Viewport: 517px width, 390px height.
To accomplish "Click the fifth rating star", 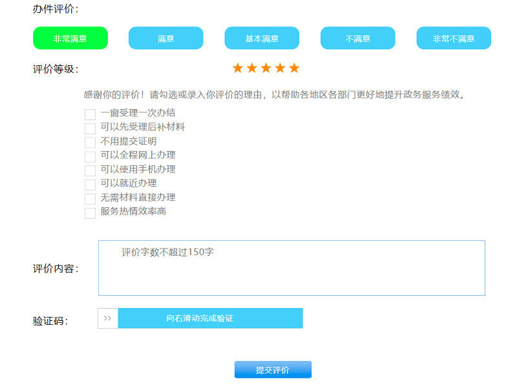I will coord(295,67).
